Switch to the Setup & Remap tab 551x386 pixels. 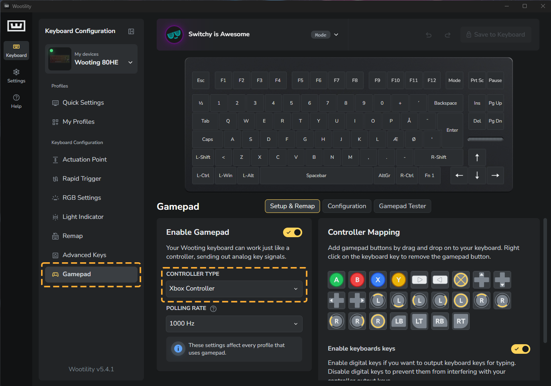click(292, 206)
